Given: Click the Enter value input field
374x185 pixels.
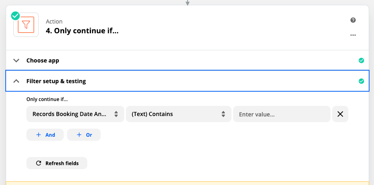Looking at the screenshot, I should [282, 114].
